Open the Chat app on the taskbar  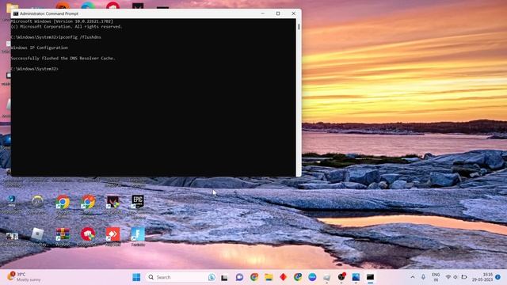pyautogui.click(x=239, y=277)
